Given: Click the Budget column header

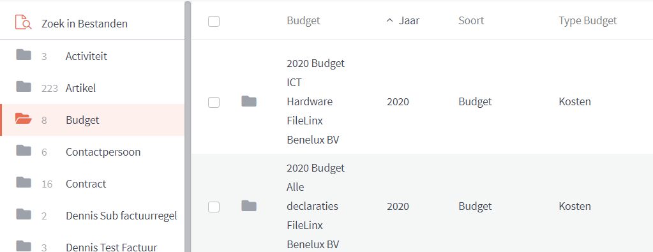Looking at the screenshot, I should pos(303,20).
